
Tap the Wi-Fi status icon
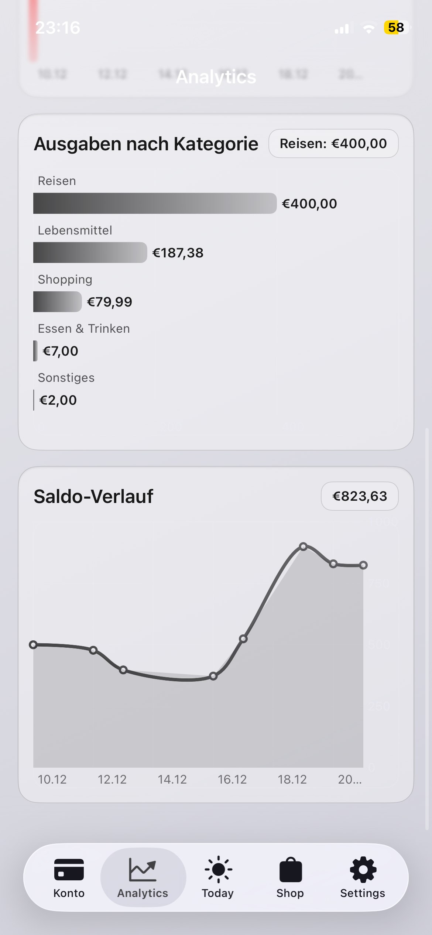(368, 28)
